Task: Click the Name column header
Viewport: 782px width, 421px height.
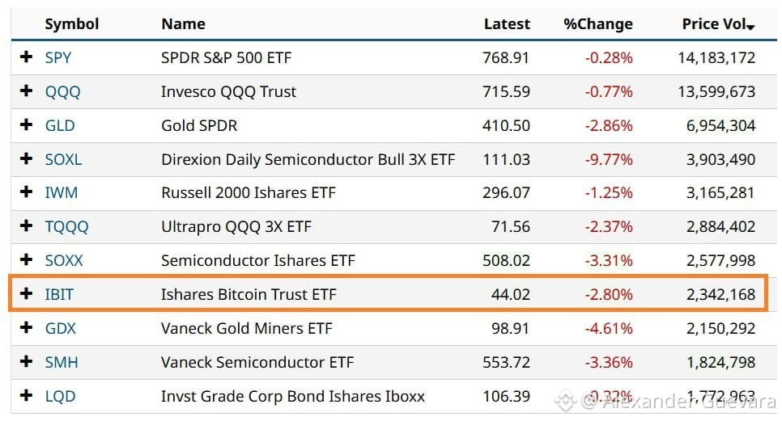Action: [x=183, y=24]
